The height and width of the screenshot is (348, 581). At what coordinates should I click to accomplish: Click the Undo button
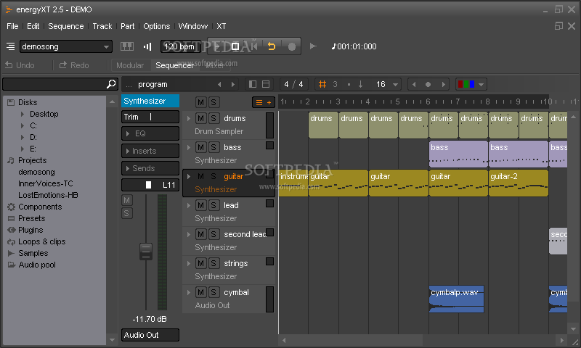point(20,65)
